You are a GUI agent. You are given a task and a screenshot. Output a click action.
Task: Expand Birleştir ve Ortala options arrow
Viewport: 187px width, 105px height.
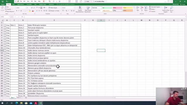coord(60,11)
